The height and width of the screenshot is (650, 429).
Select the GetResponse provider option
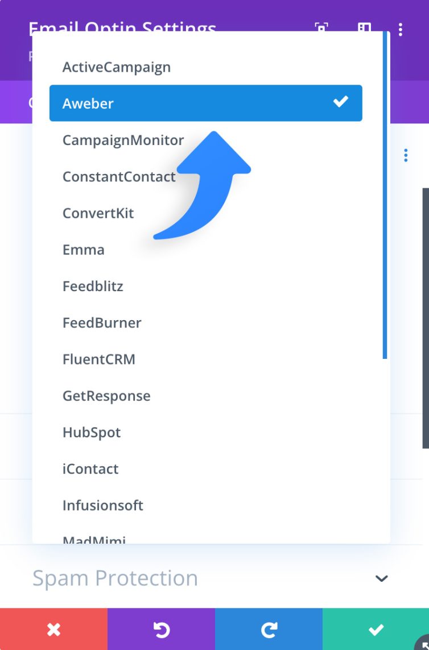point(106,396)
